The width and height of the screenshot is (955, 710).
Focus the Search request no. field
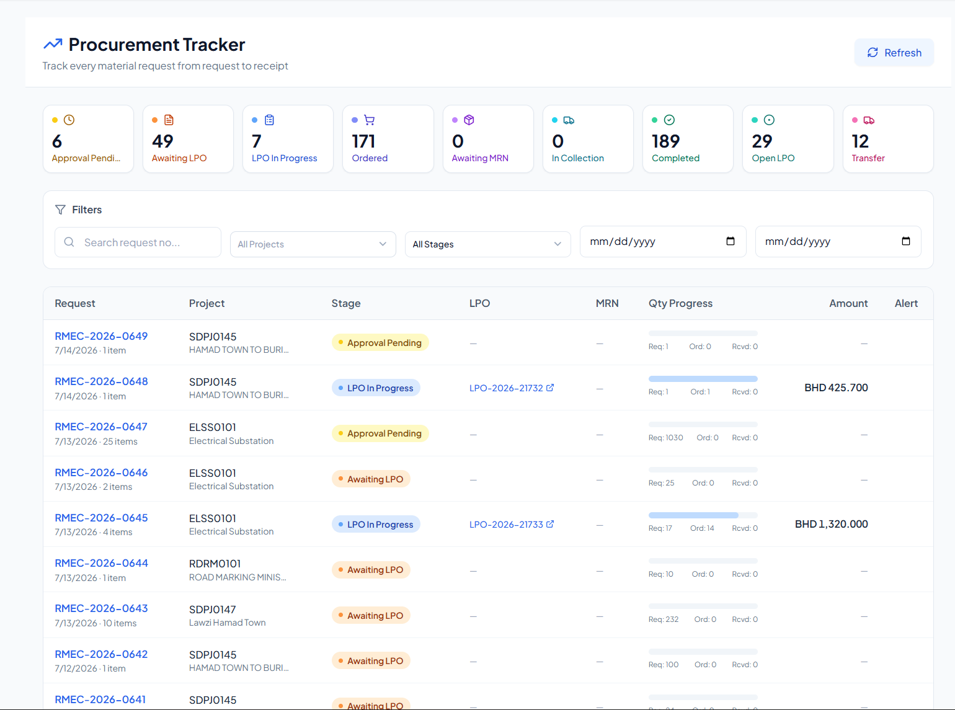[x=138, y=242]
